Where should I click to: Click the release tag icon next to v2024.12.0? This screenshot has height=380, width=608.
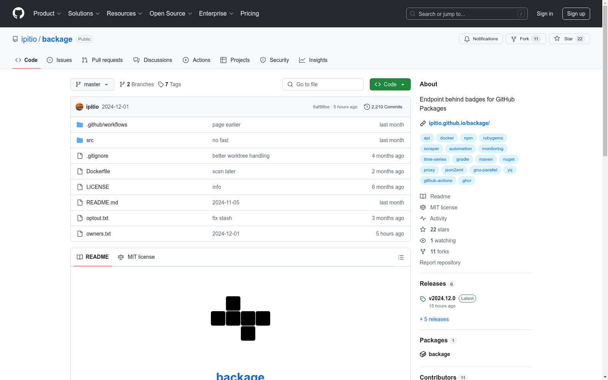tap(423, 299)
